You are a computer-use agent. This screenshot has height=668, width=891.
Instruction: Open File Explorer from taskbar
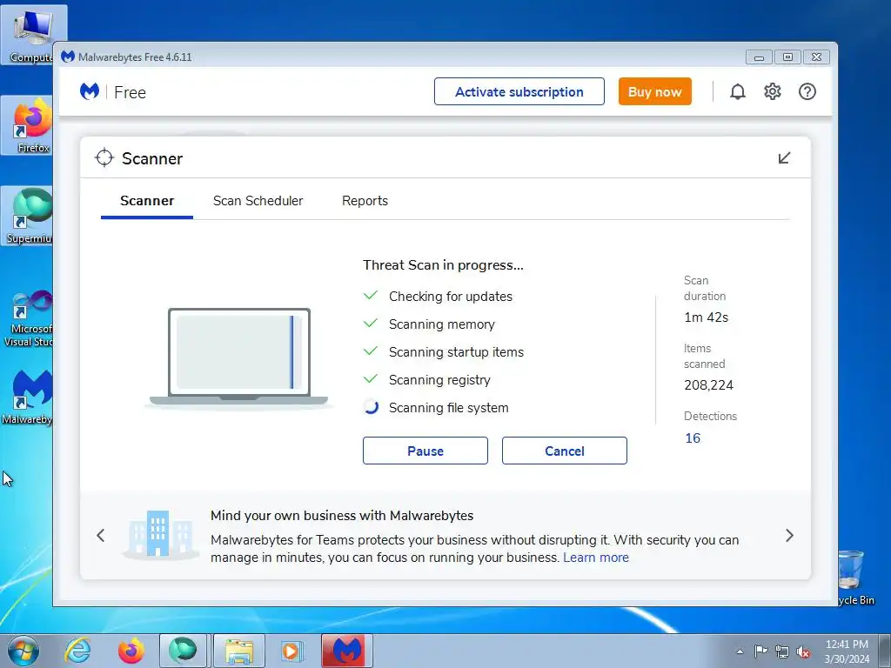tap(239, 651)
